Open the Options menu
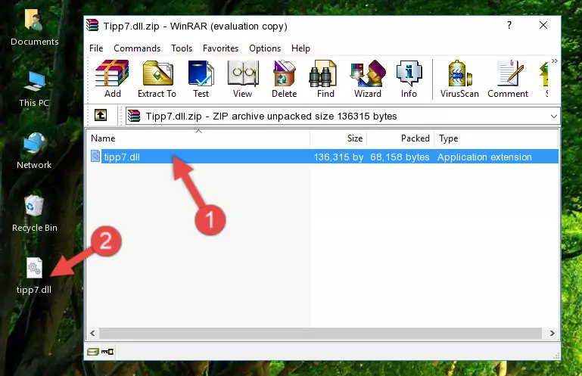Viewport: 582px width, 376px height. tap(265, 48)
